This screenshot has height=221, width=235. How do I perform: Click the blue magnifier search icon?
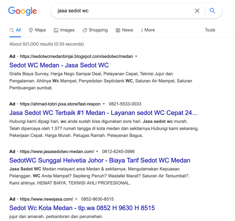pyautogui.click(x=212, y=11)
